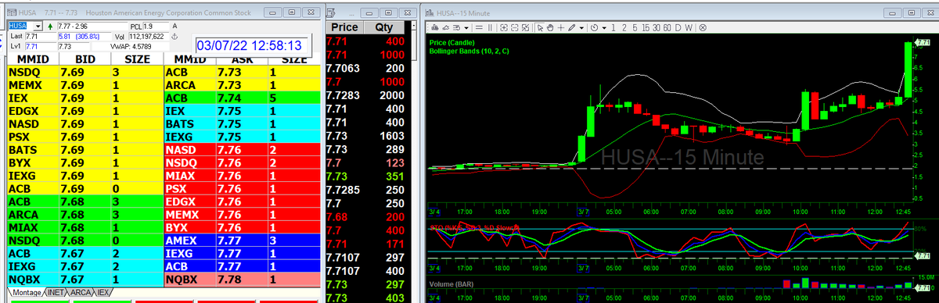The width and height of the screenshot is (939, 303).
Task: Expand the dropdown arrow beside the clock icon
Action: [x=604, y=27]
